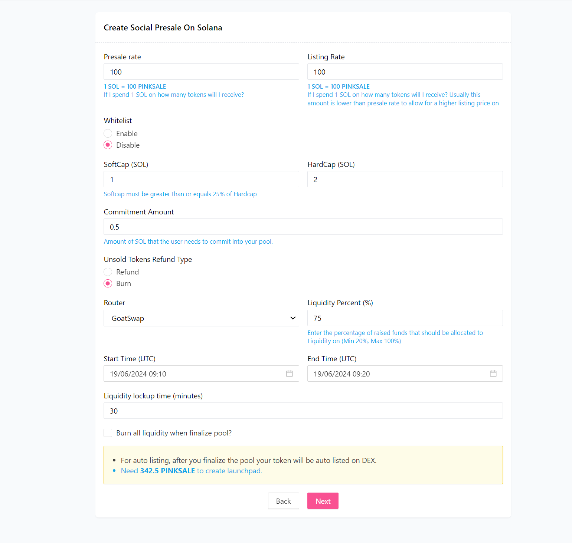The image size is (572, 546).
Task: Click the Liquidity lockup time input
Action: (x=303, y=411)
